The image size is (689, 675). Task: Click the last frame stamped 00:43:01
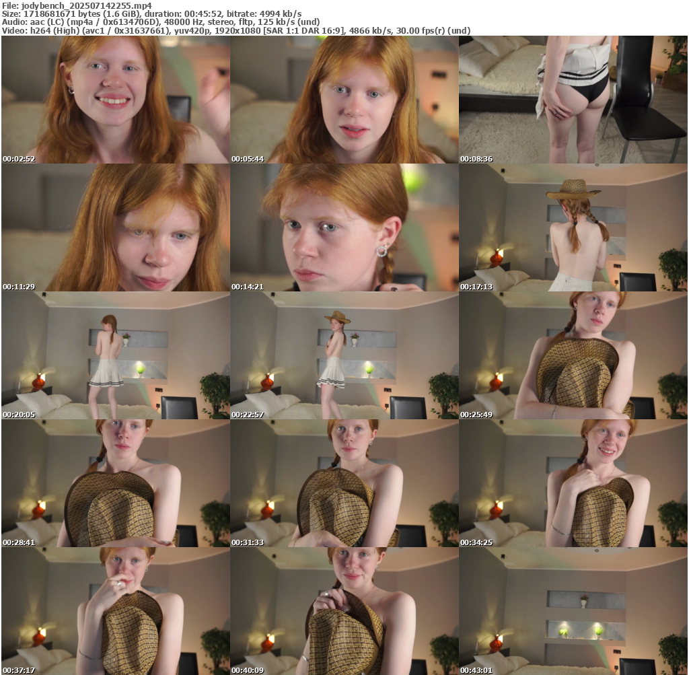click(x=573, y=611)
